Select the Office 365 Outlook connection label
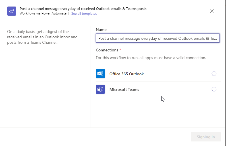This screenshot has width=226, height=146. tap(127, 74)
